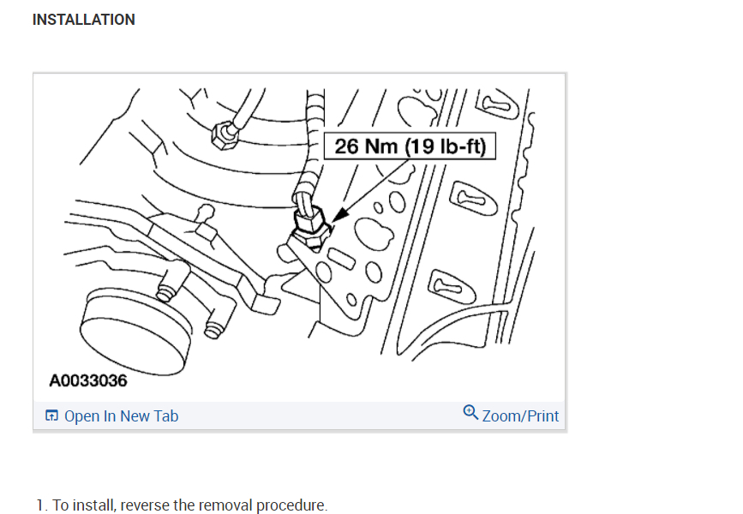The image size is (743, 514).
Task: Click the upper hex nut hose fitting
Action: point(224,135)
